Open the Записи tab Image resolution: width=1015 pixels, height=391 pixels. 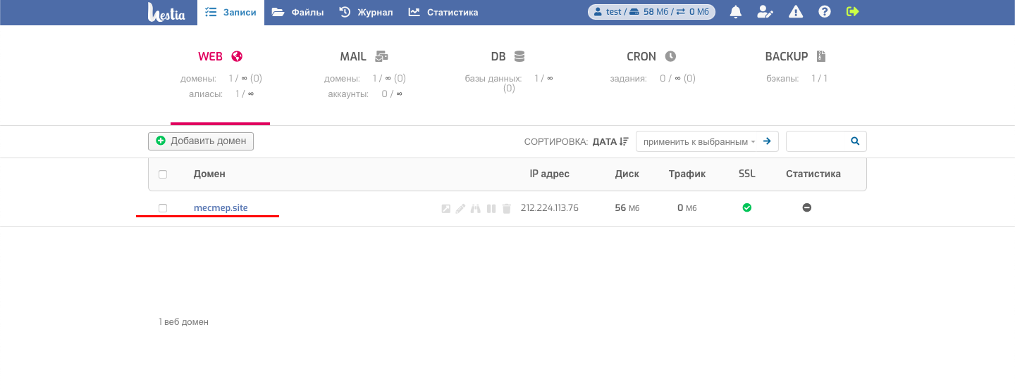pyautogui.click(x=230, y=12)
